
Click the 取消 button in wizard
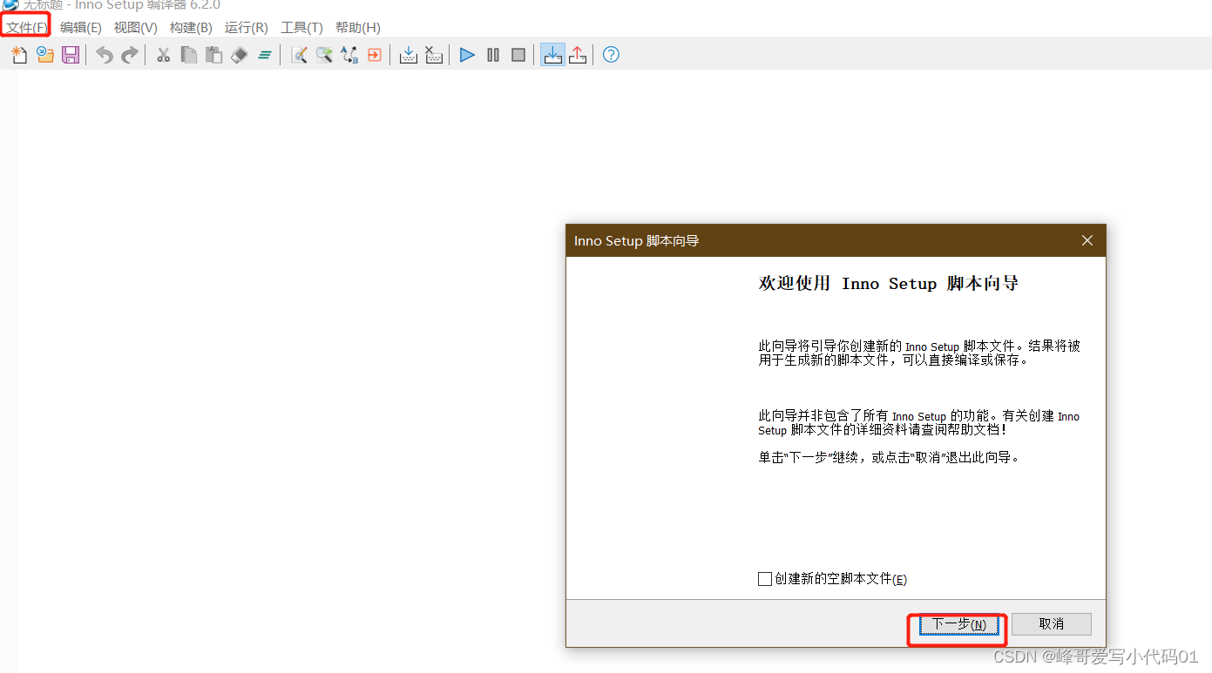[x=1052, y=624]
